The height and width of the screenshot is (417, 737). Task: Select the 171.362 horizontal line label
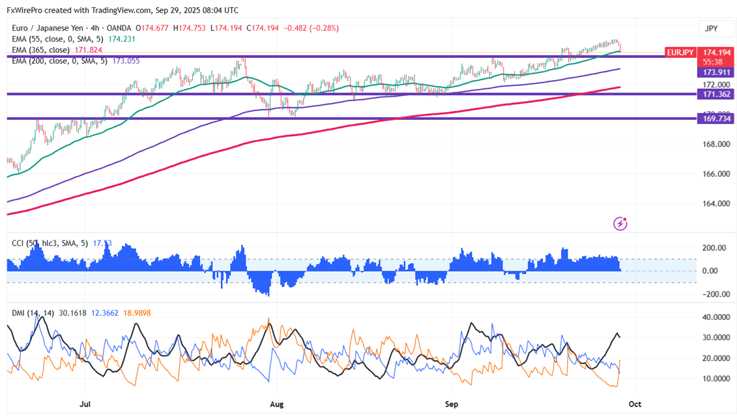[715, 94]
